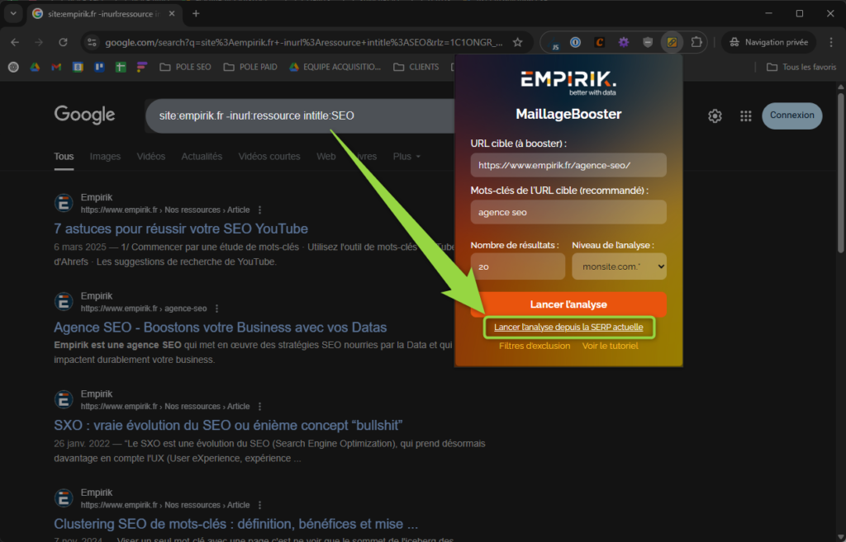Click the Lancer l'analyse button

tap(568, 304)
